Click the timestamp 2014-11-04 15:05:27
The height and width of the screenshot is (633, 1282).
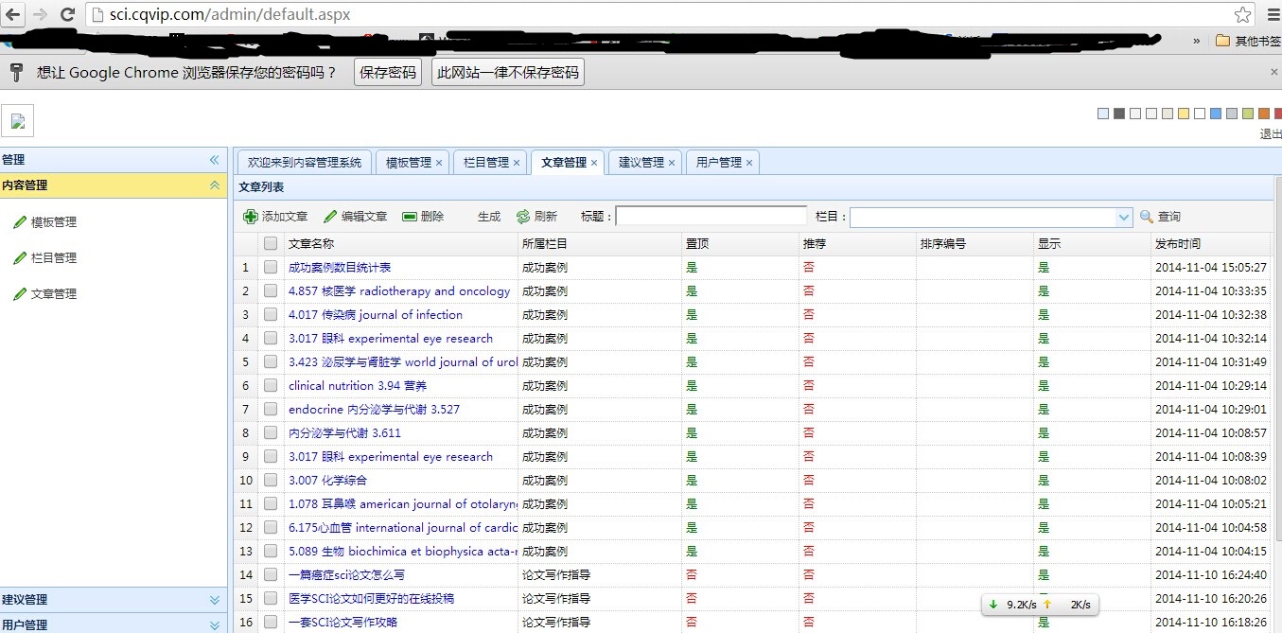coord(1210,268)
